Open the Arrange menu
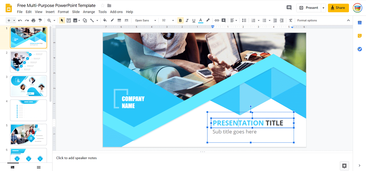The image size is (366, 171). coord(89,12)
